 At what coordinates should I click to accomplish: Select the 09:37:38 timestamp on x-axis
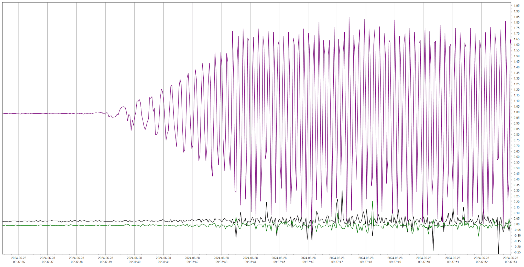(x=77, y=260)
